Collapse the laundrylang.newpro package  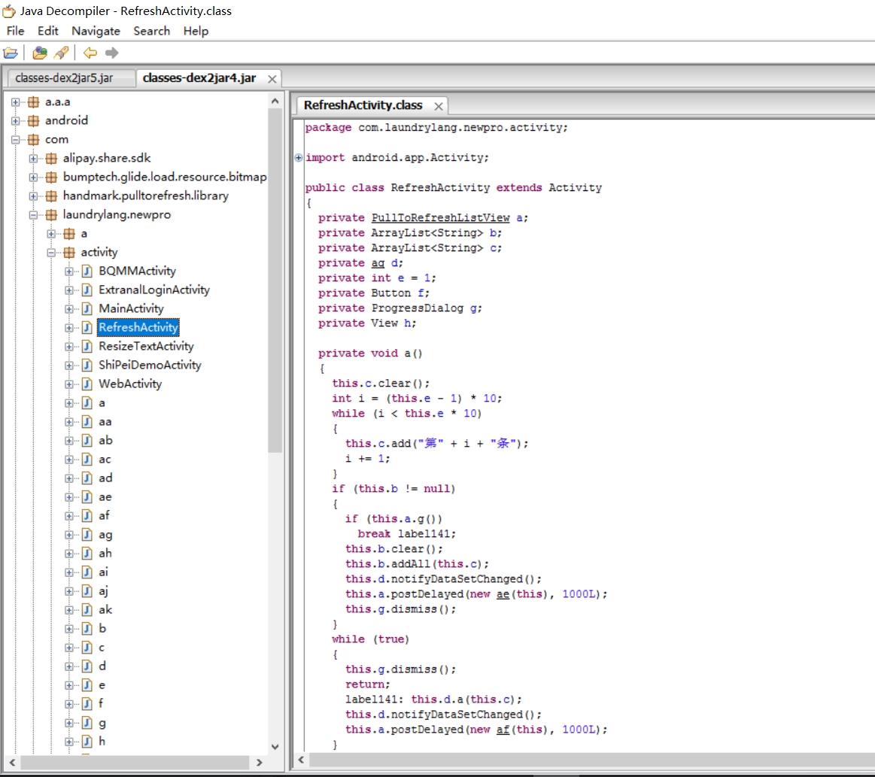click(x=33, y=214)
